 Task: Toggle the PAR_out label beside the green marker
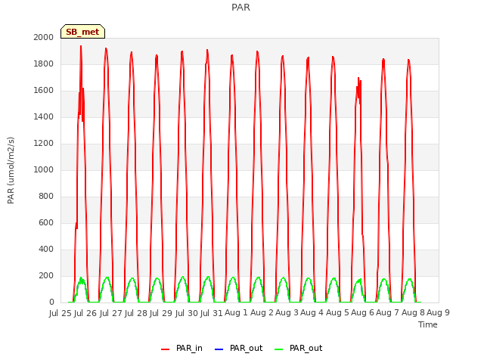point(306,348)
